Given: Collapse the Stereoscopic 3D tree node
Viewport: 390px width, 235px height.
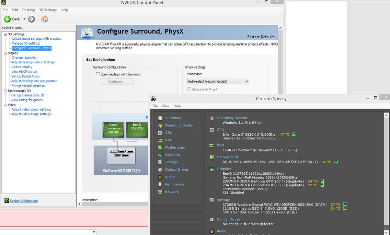Looking at the screenshot, I should [5, 91].
